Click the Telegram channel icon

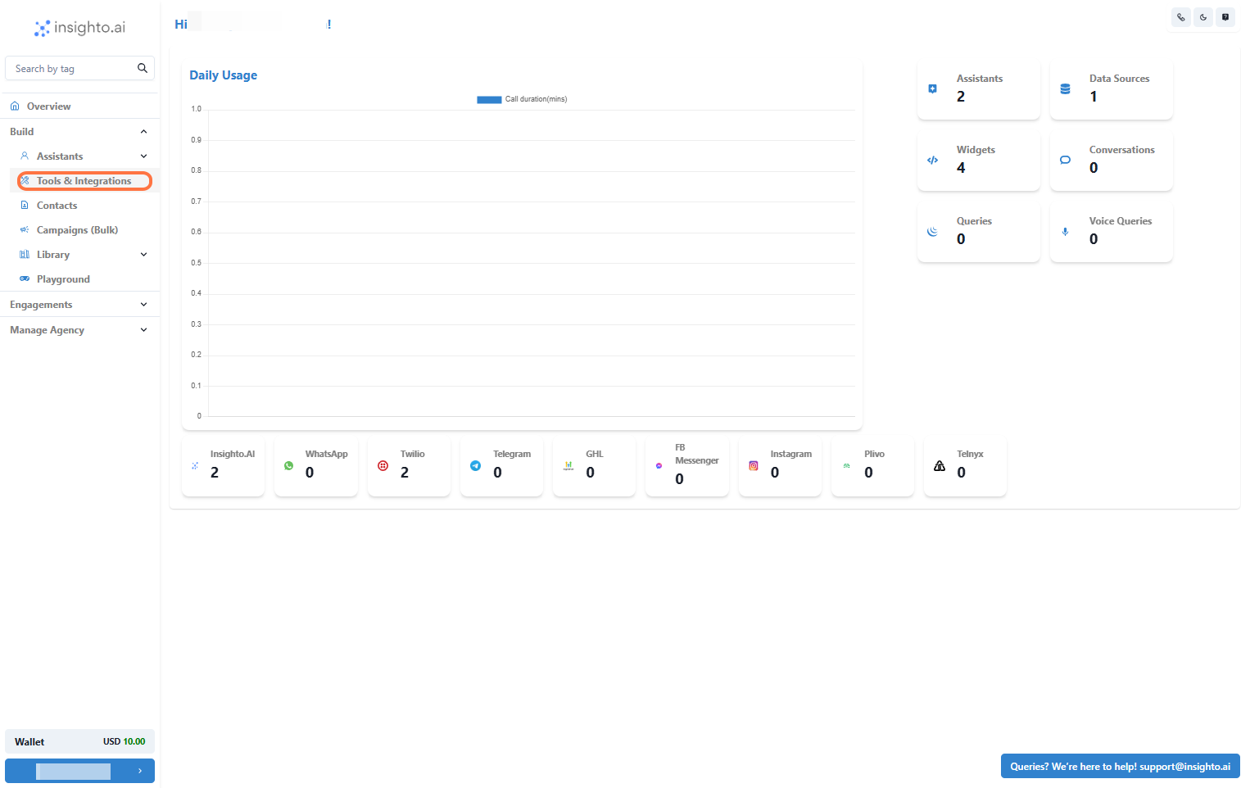475,465
